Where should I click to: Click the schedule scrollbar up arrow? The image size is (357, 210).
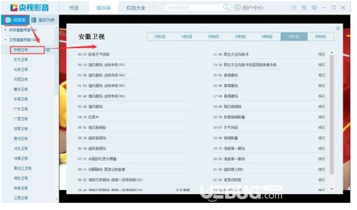[331, 53]
